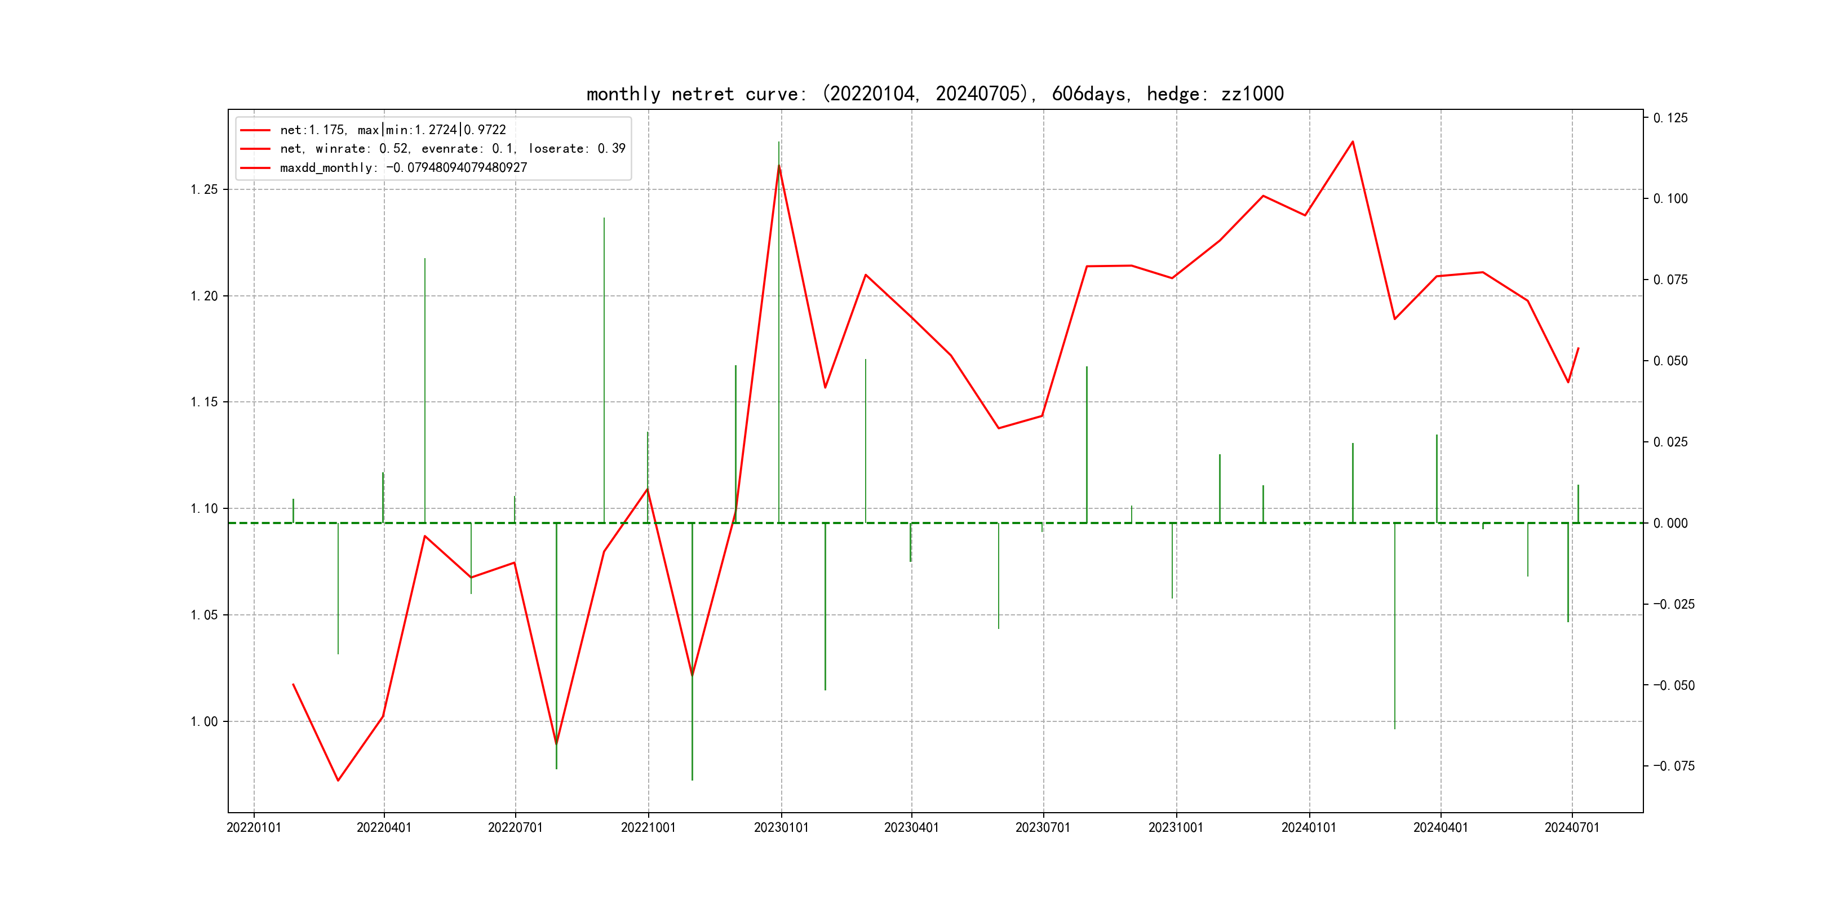The width and height of the screenshot is (1826, 913).
Task: Click right y-axis tick label 0.000
Action: [x=1670, y=523]
